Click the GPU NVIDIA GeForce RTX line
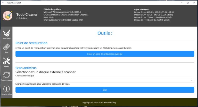This screenshot has width=198, height=107. click(63, 20)
